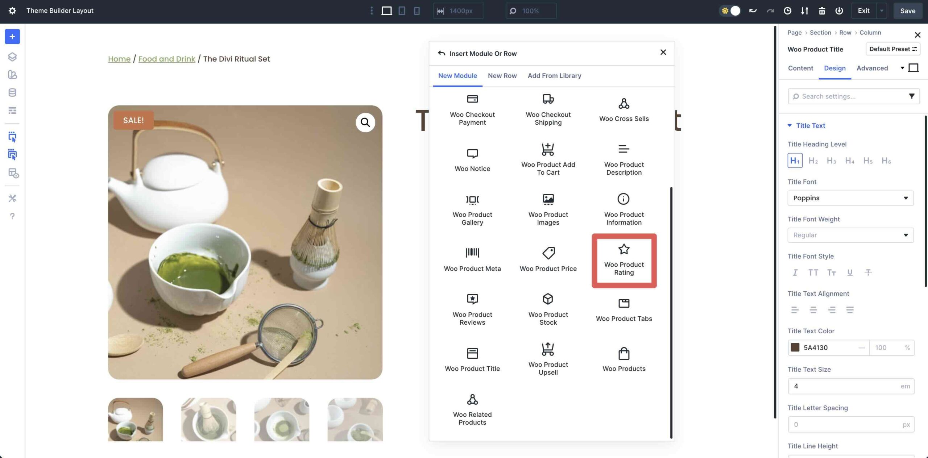
Task: Open the Design tab in settings panel
Action: tap(835, 68)
